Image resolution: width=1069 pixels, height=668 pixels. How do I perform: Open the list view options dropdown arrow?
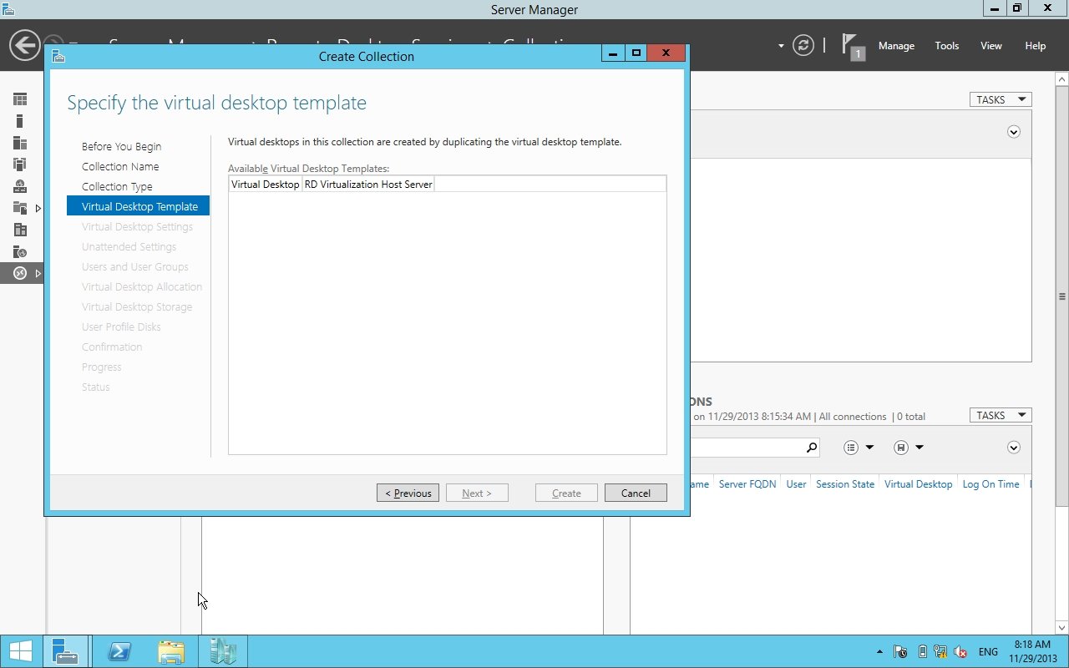[869, 448]
